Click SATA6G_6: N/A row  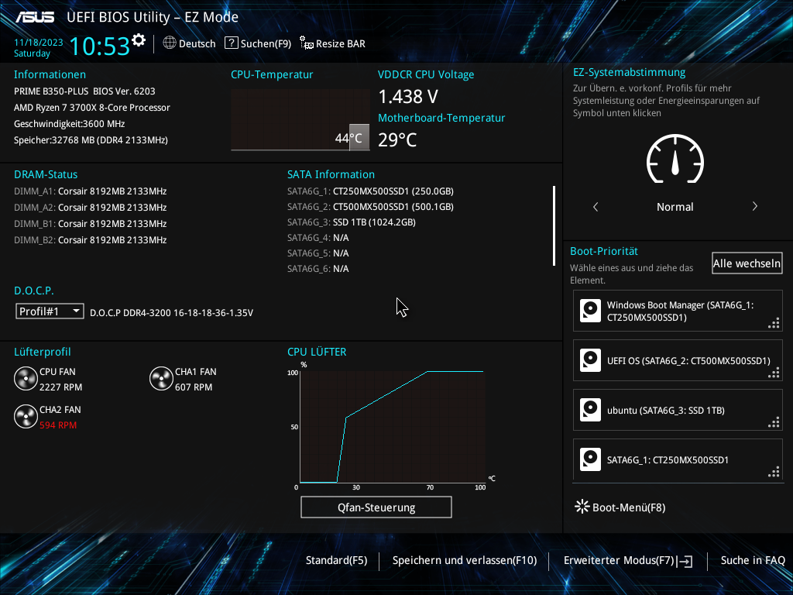[x=318, y=269]
